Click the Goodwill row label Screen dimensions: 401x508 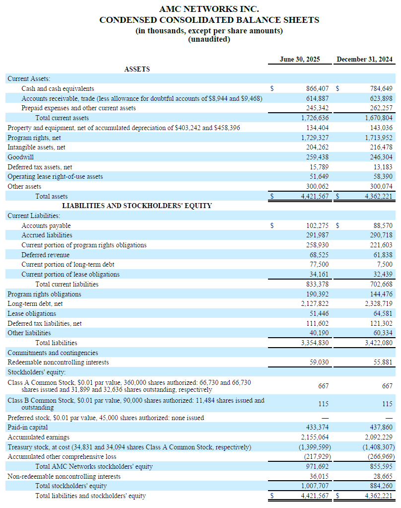point(20,157)
